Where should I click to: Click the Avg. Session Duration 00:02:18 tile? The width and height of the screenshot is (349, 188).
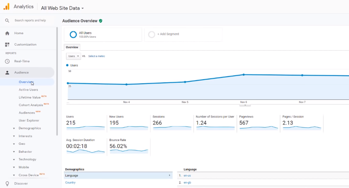coord(85,147)
